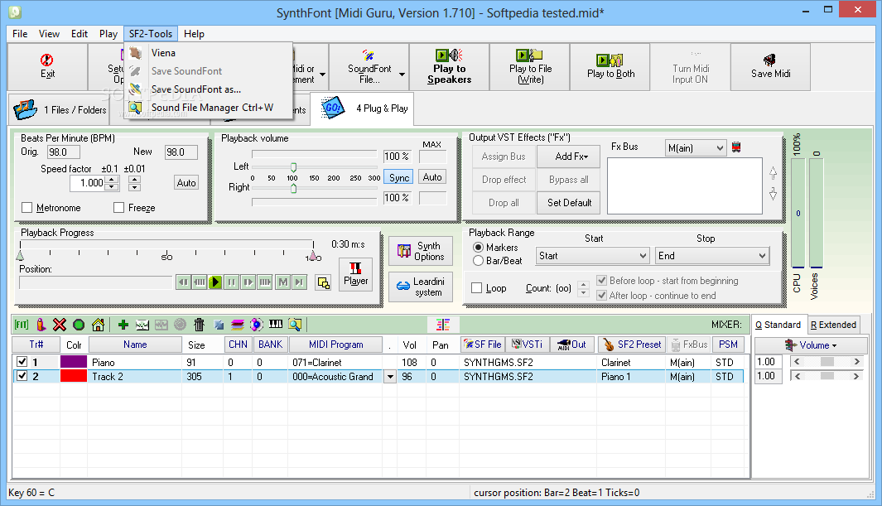Screen dimensions: 882x506
Task: Click the Player piano button
Action: coord(355,274)
